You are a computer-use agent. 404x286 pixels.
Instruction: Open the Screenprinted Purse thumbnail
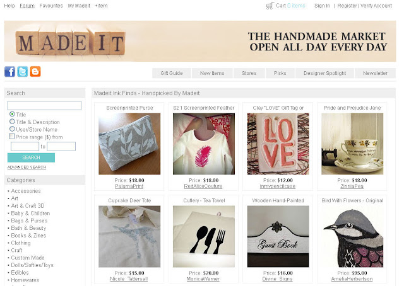pos(129,144)
